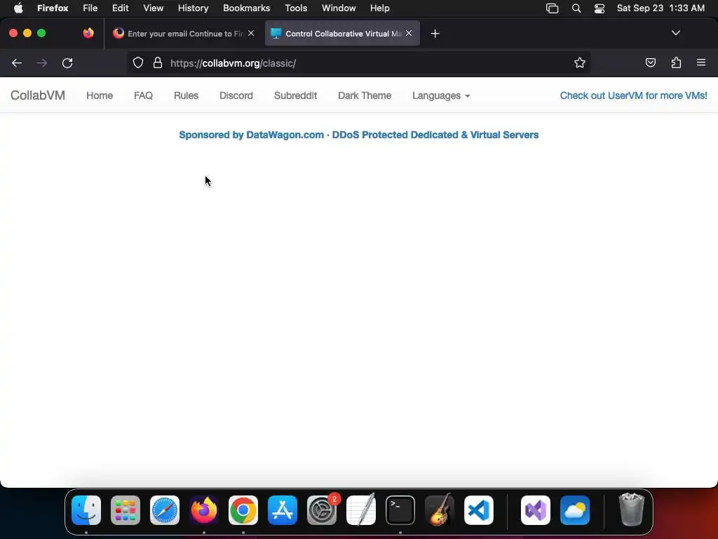Open the Tools menu
Image resolution: width=718 pixels, height=539 pixels.
point(296,8)
